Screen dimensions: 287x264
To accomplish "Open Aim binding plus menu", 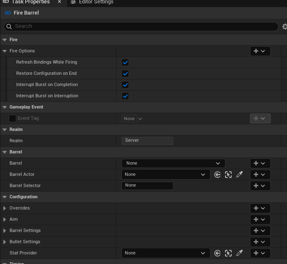I will (x=260, y=220).
